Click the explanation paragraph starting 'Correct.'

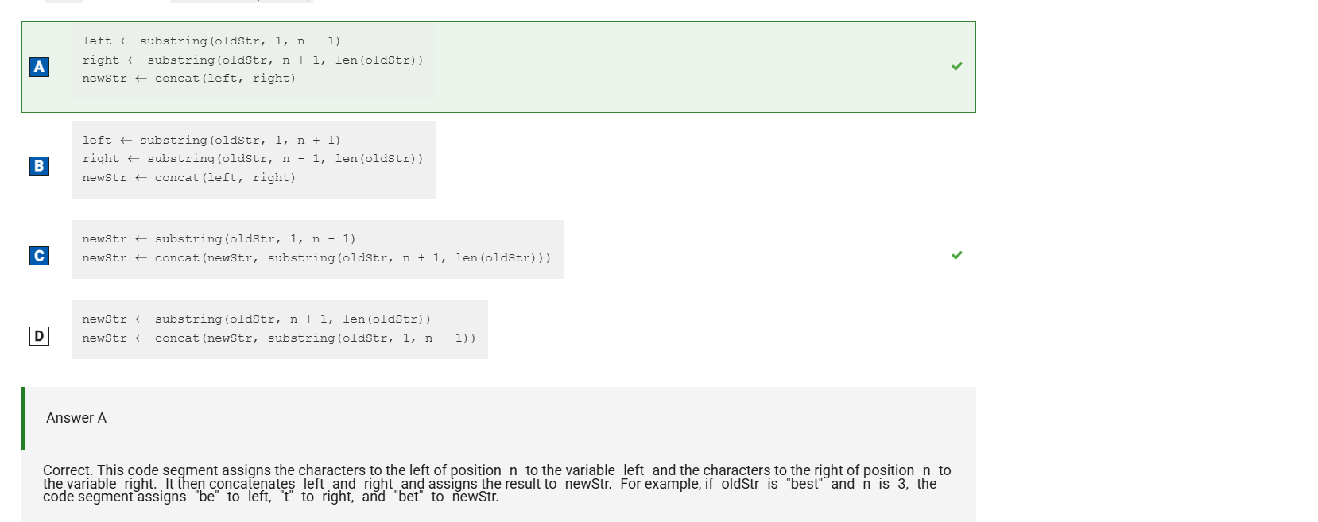497,483
